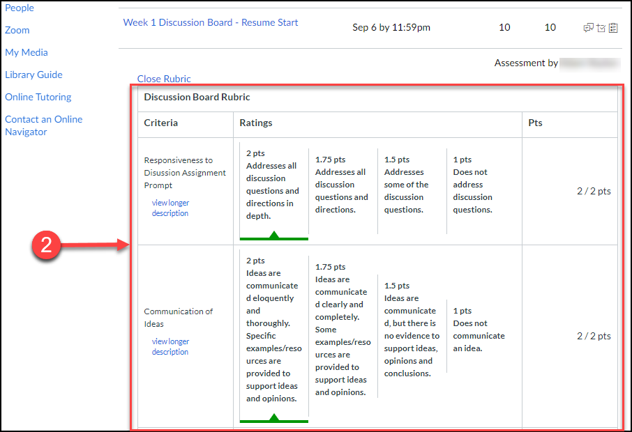Go to Zoom in course navigation
Image resolution: width=632 pixels, height=432 pixels.
click(x=17, y=30)
